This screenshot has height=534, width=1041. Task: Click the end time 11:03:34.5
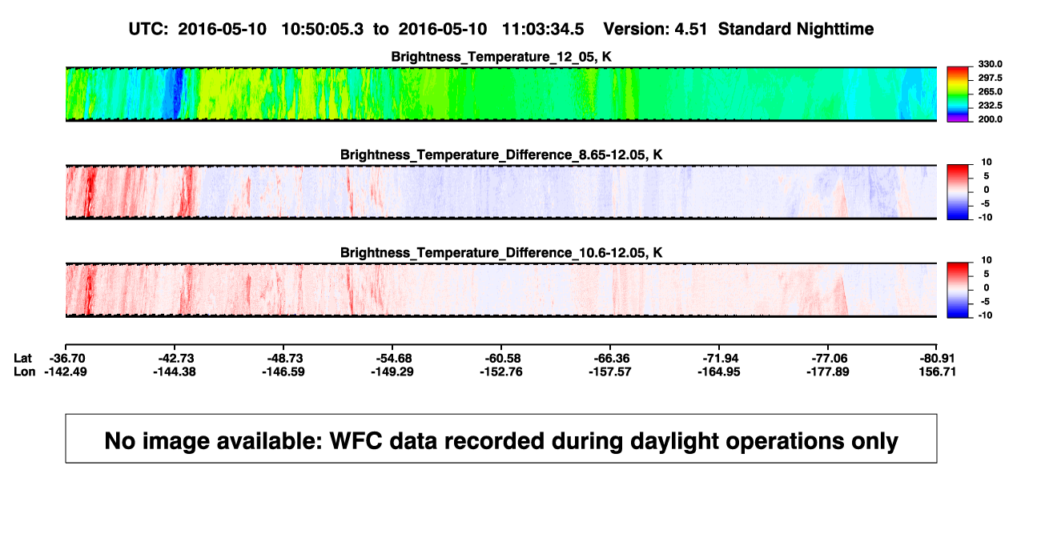542,30
